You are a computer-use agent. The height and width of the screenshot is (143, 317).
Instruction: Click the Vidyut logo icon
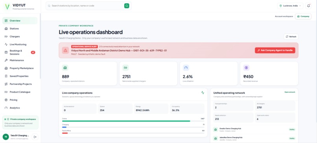[x=7, y=6]
